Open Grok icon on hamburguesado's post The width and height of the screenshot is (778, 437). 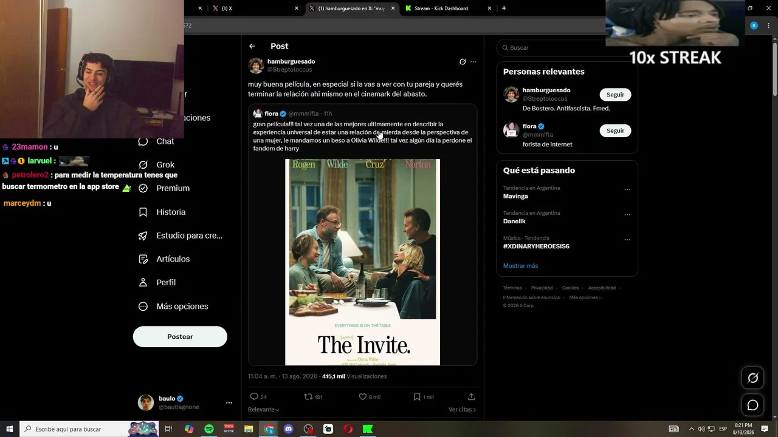click(x=463, y=61)
